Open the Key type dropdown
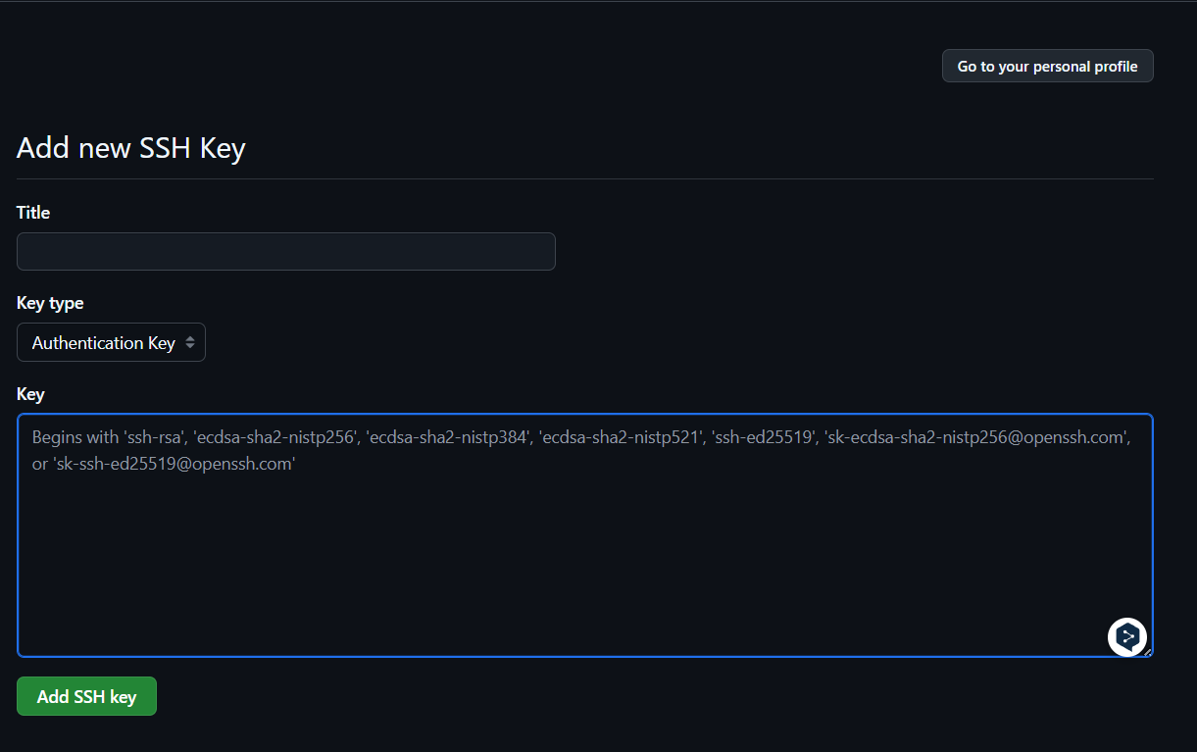Viewport: 1197px width, 752px height. click(x=111, y=343)
